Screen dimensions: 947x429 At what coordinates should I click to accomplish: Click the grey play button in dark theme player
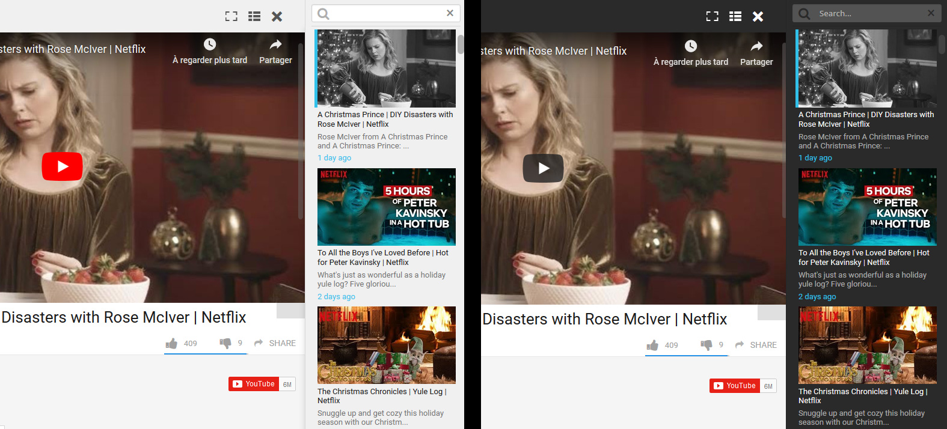pyautogui.click(x=543, y=168)
